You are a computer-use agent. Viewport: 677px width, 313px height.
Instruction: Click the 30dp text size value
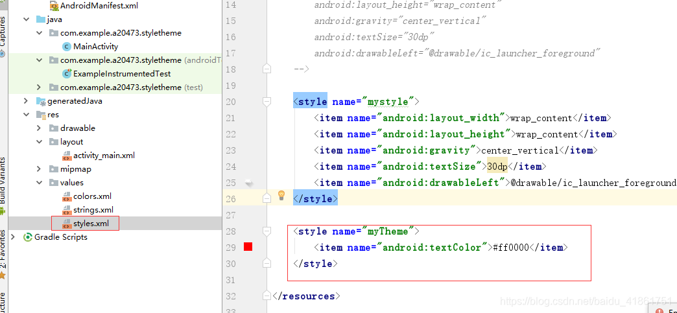497,167
